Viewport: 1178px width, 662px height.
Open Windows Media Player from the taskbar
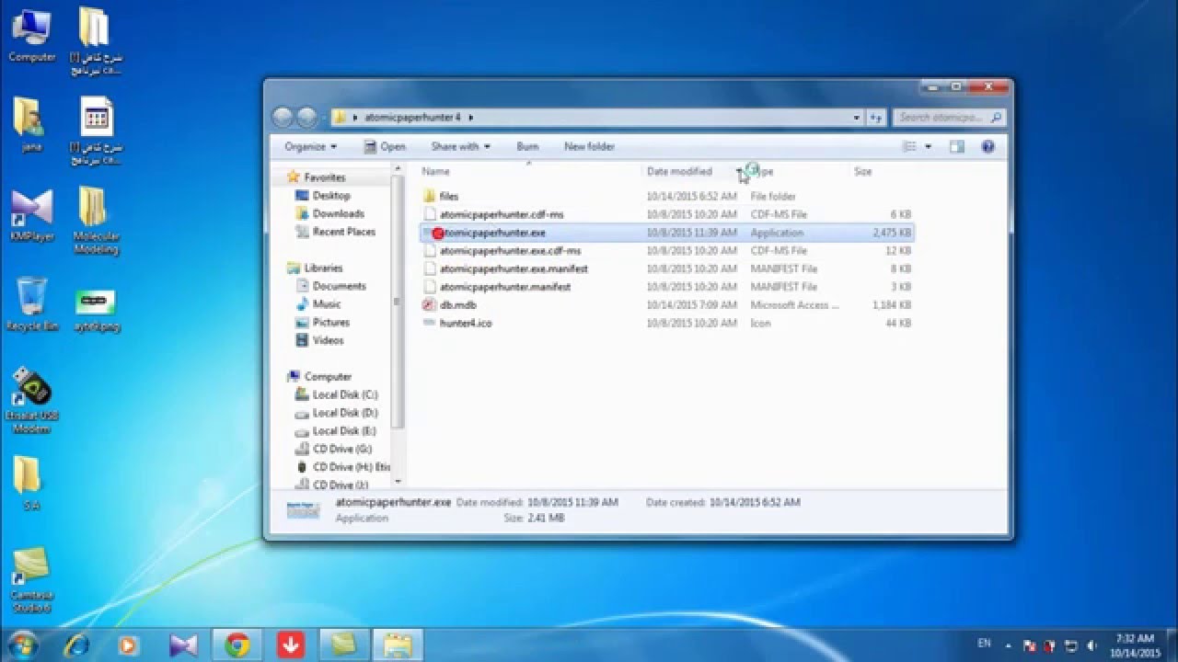tap(128, 645)
